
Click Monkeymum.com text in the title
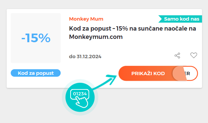tap(96, 37)
